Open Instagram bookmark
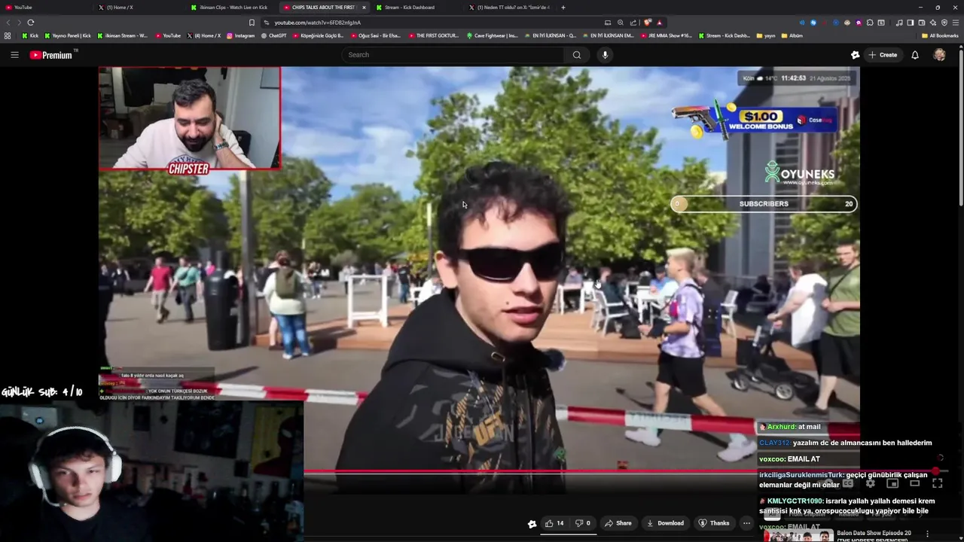The height and width of the screenshot is (542, 964). (x=241, y=35)
